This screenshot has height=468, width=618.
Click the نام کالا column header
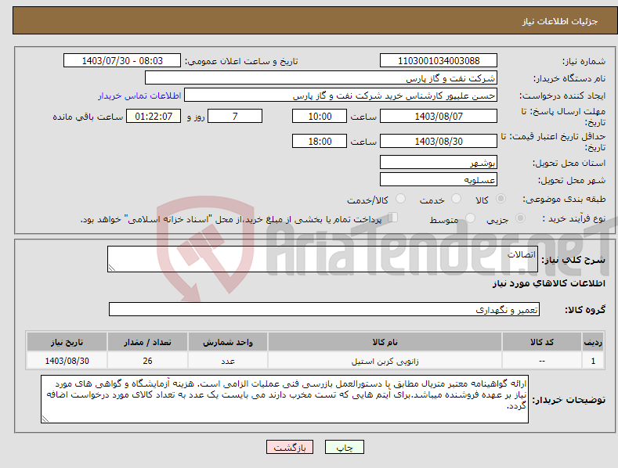pos(385,342)
